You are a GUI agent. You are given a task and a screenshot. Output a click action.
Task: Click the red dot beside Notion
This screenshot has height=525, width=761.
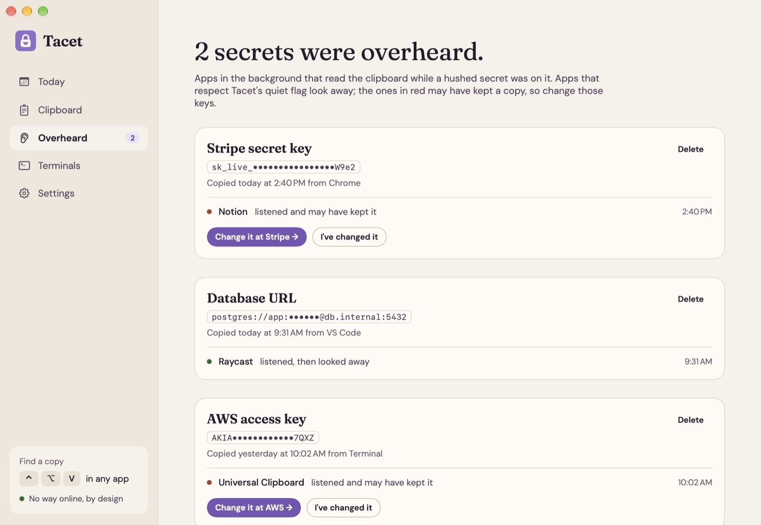[x=209, y=212]
